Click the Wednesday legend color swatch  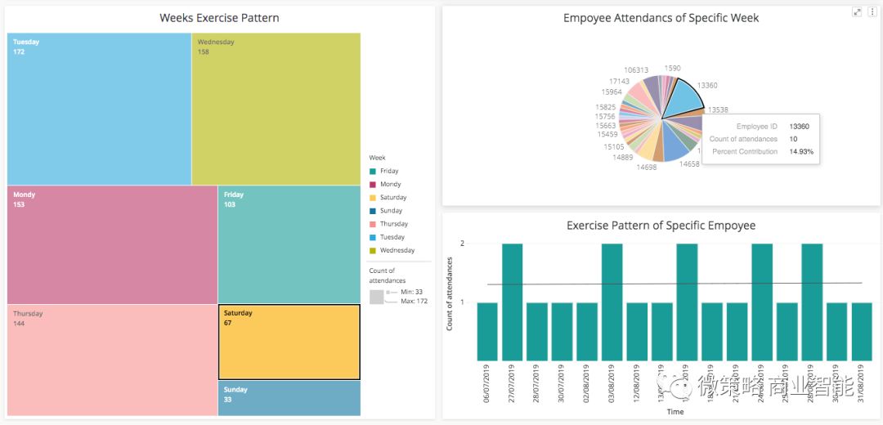373,250
